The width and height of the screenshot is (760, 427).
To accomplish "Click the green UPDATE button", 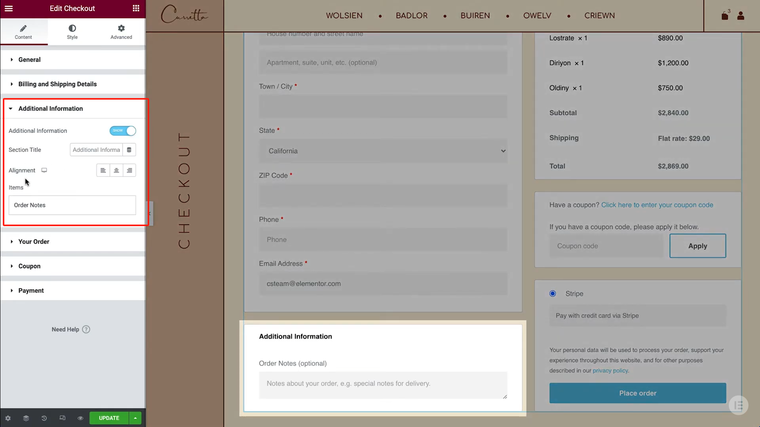I will [109, 418].
